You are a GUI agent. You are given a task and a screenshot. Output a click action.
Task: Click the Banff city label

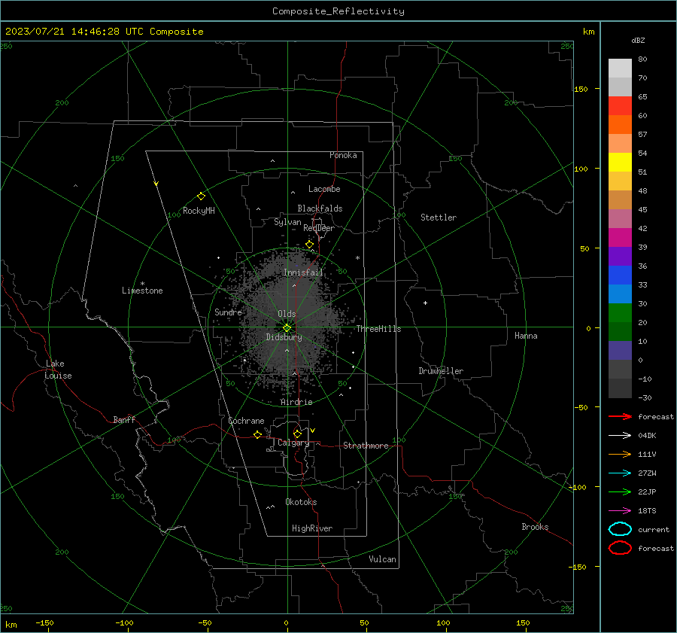(124, 419)
